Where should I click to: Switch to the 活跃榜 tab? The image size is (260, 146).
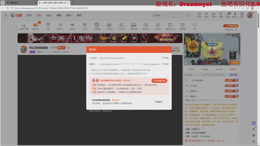(x=205, y=69)
